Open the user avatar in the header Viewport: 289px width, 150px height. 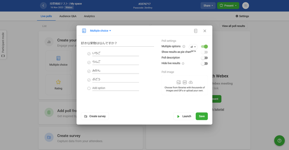point(246,6)
